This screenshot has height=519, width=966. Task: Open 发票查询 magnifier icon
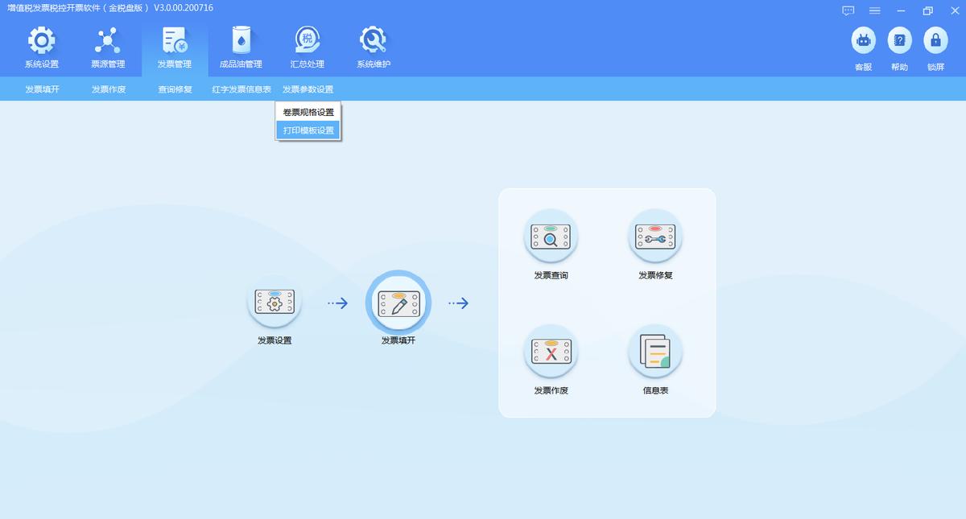(x=551, y=237)
